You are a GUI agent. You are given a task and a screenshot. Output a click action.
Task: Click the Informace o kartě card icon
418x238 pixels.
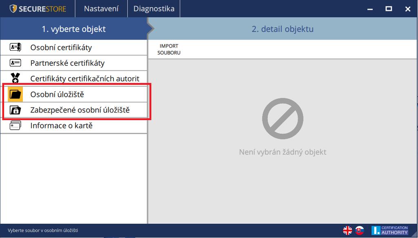[15, 125]
